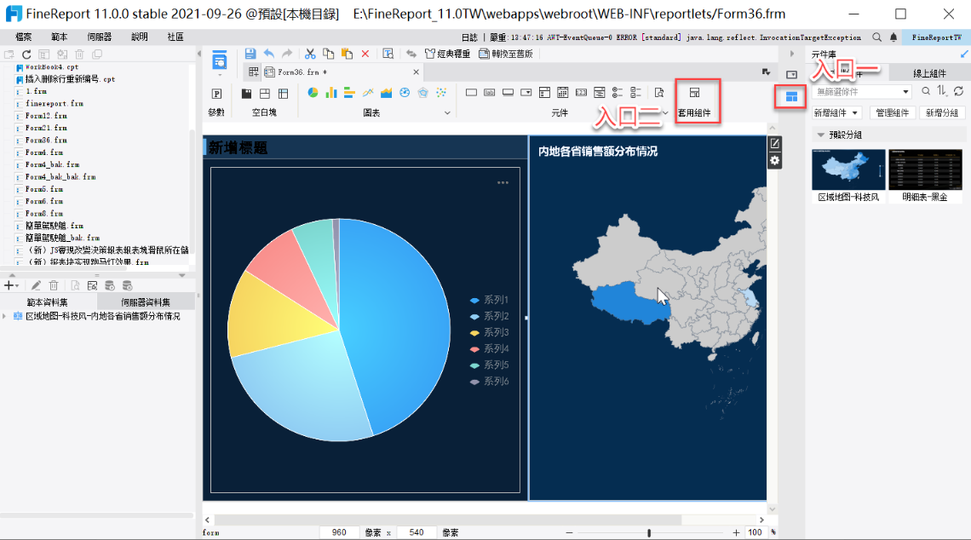
Task: Open the 新增組件 dropdown
Action: 836,112
